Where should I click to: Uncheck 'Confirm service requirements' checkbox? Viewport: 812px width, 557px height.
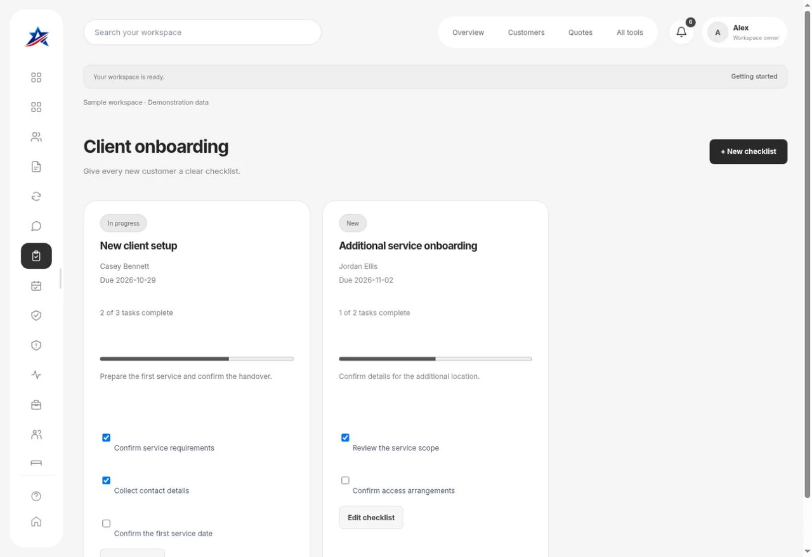107,437
